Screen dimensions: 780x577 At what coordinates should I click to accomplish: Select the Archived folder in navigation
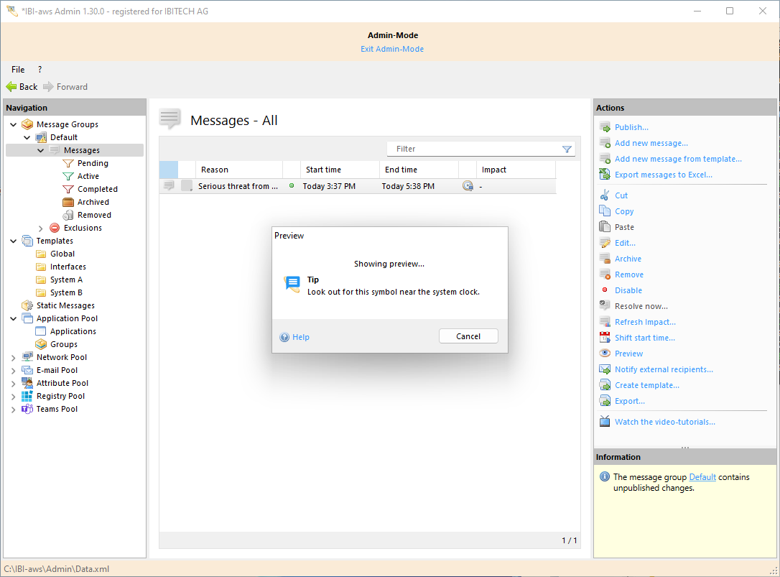(93, 202)
